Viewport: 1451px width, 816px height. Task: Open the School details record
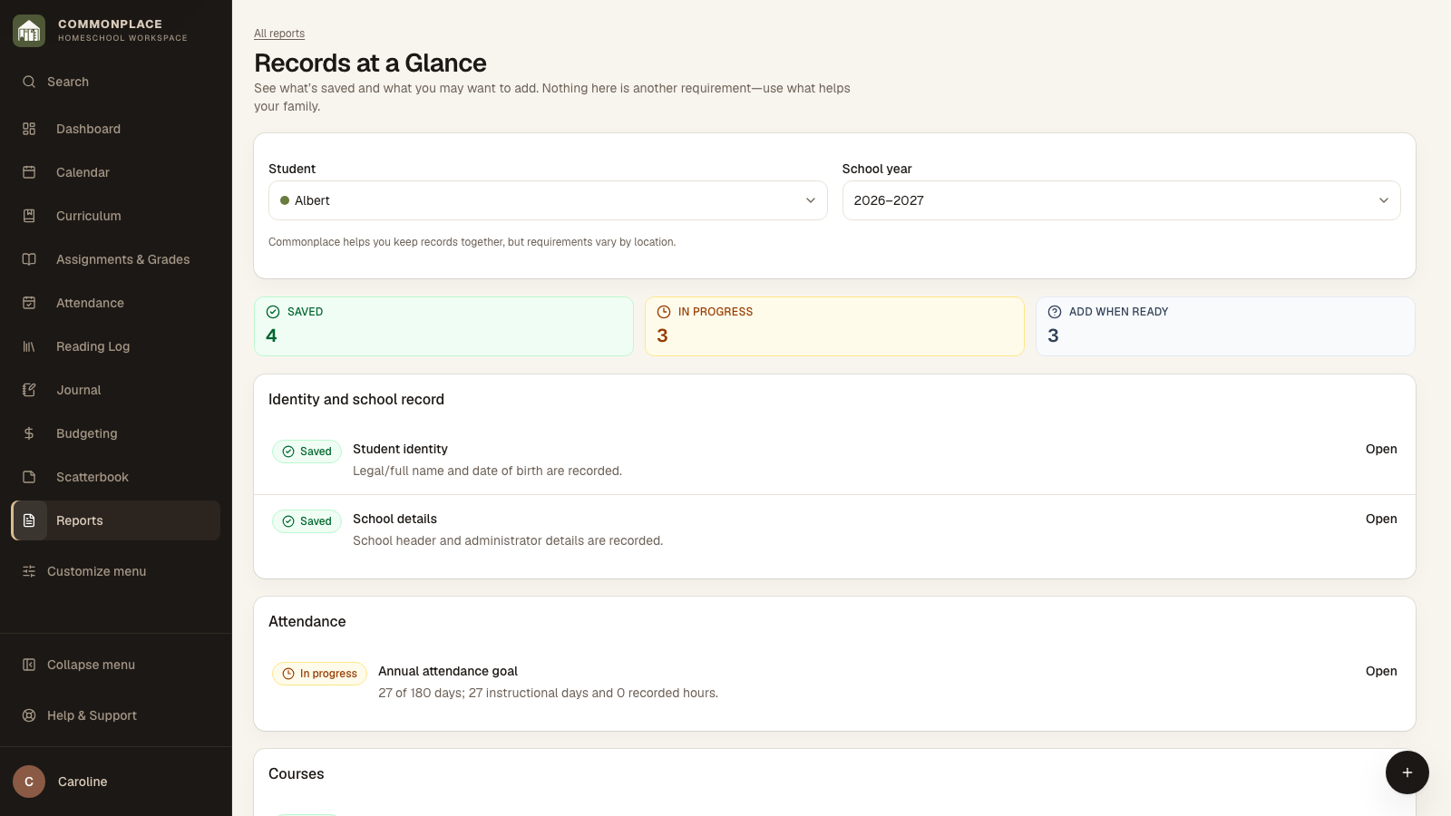point(1381,519)
